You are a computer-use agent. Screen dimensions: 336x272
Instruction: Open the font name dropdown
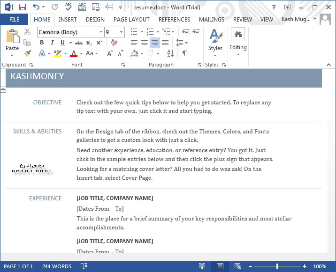click(101, 32)
